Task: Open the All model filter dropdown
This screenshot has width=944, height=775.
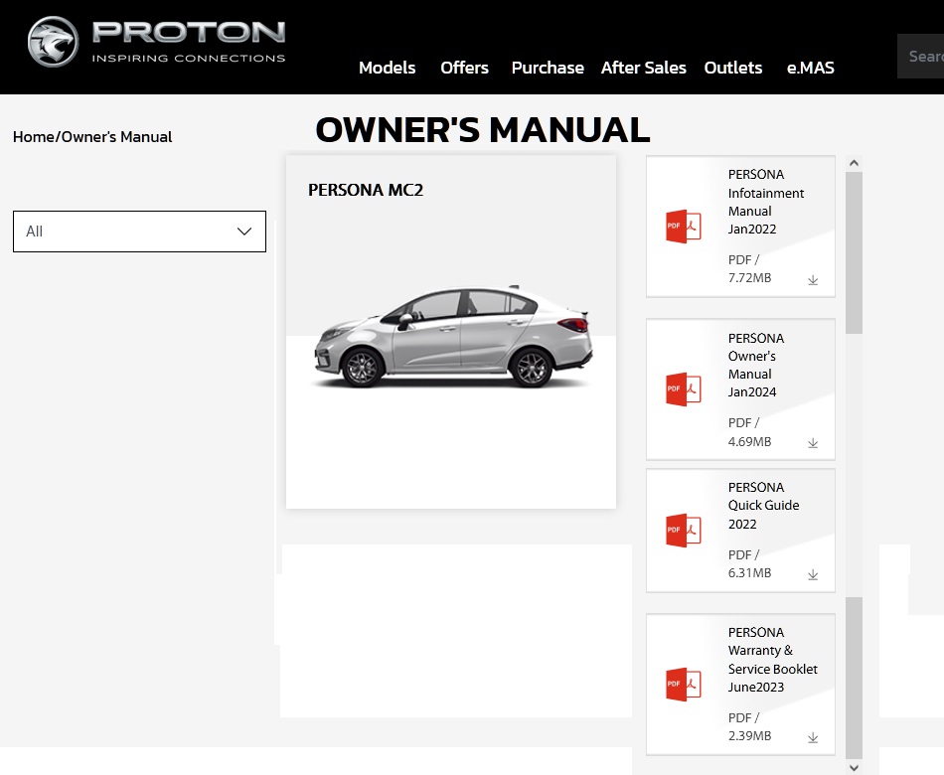Action: click(139, 232)
